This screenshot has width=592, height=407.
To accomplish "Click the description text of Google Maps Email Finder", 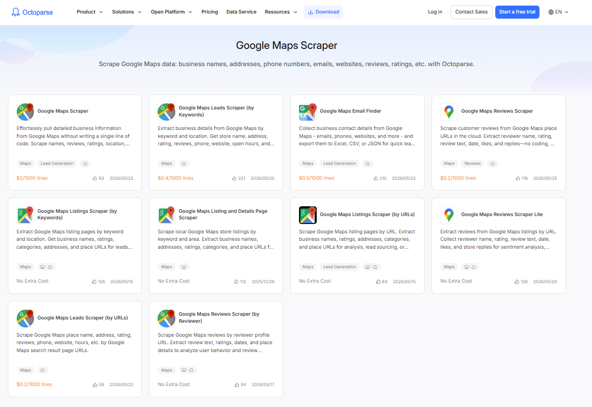I will tap(357, 136).
